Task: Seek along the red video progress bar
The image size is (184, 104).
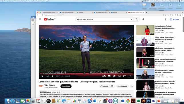Action: (x=86, y=74)
